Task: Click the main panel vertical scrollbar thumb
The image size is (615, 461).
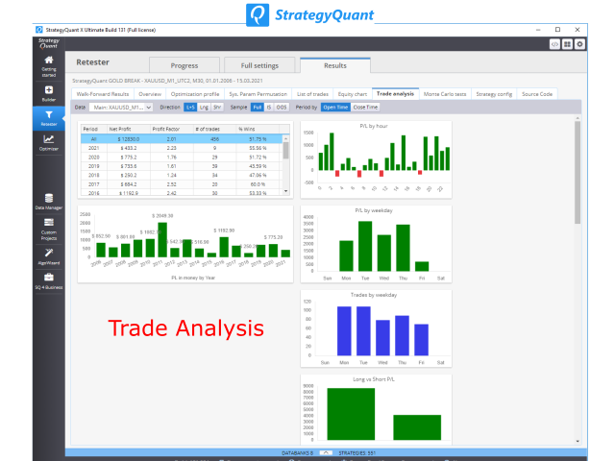Action: tap(578, 173)
